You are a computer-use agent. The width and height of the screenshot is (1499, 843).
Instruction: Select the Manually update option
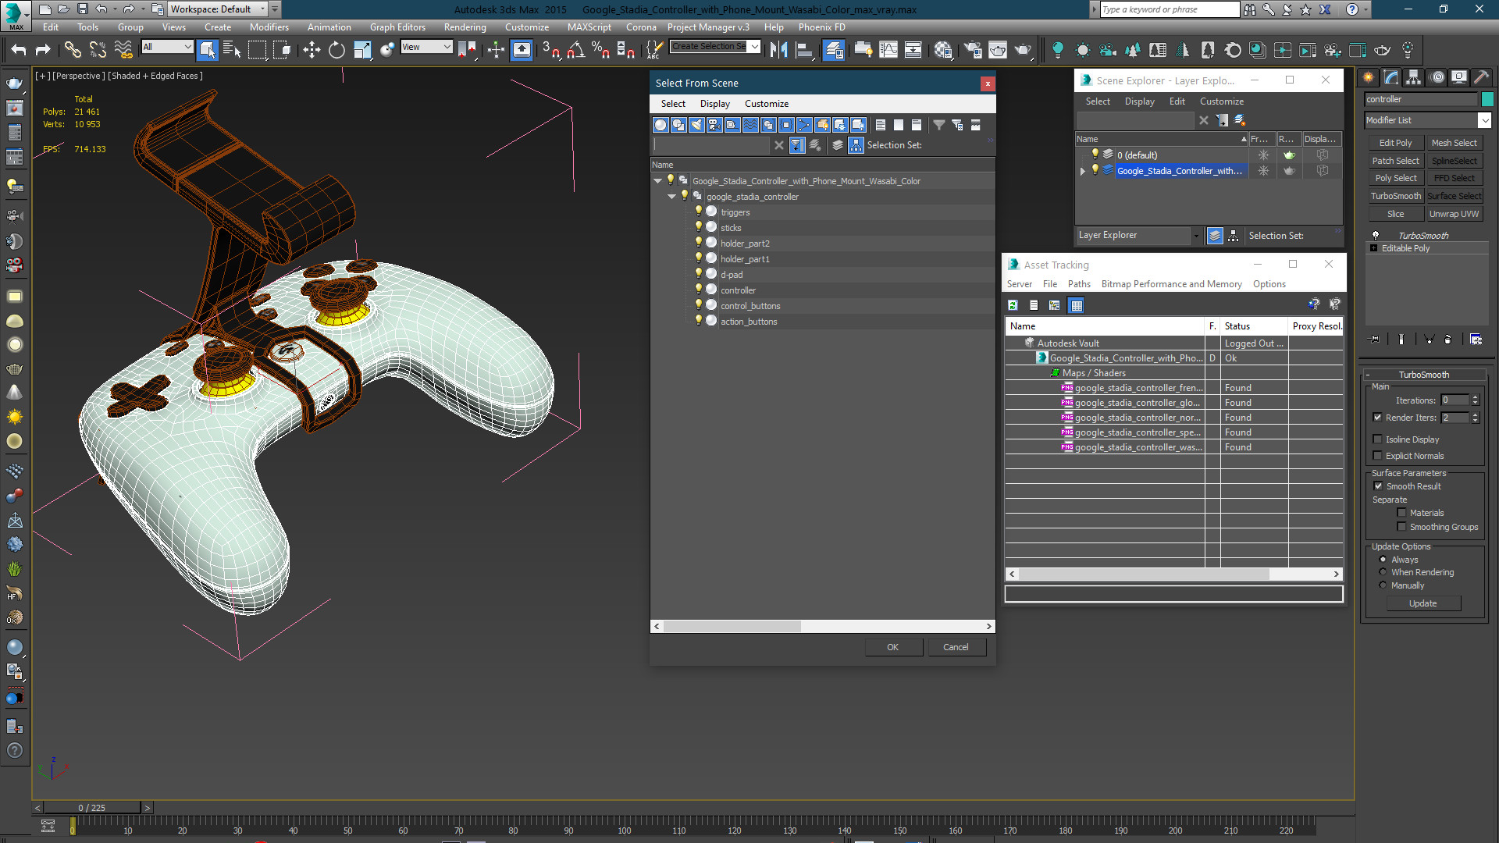pyautogui.click(x=1383, y=585)
